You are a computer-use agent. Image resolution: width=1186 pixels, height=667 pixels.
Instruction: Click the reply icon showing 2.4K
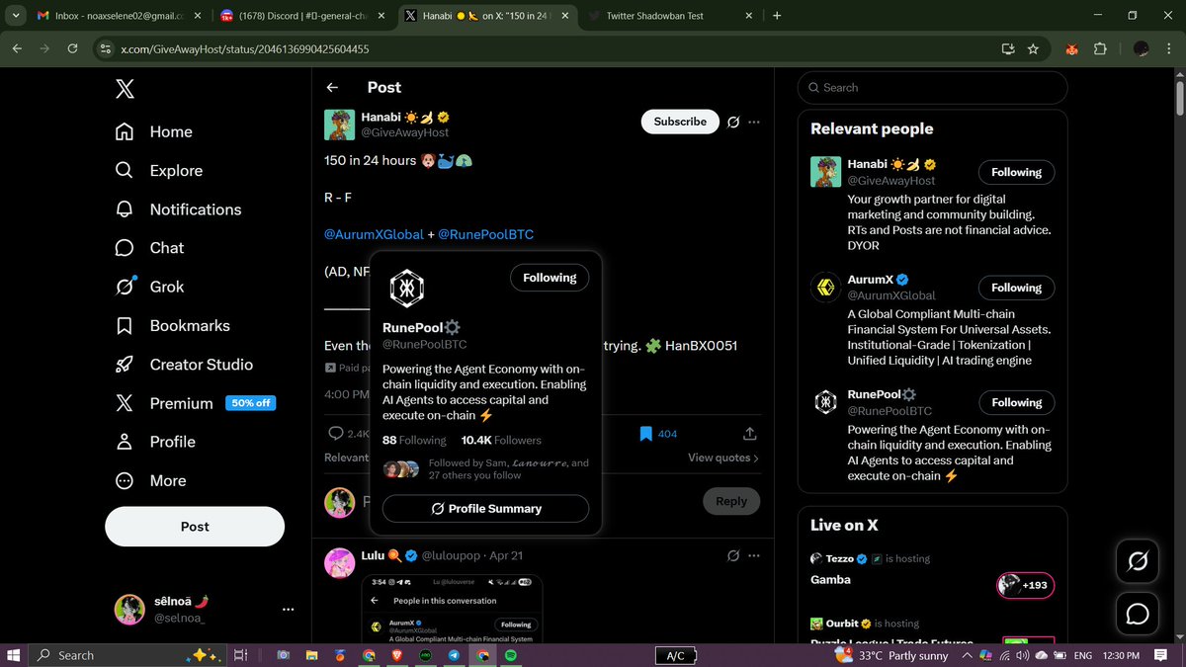coord(347,434)
